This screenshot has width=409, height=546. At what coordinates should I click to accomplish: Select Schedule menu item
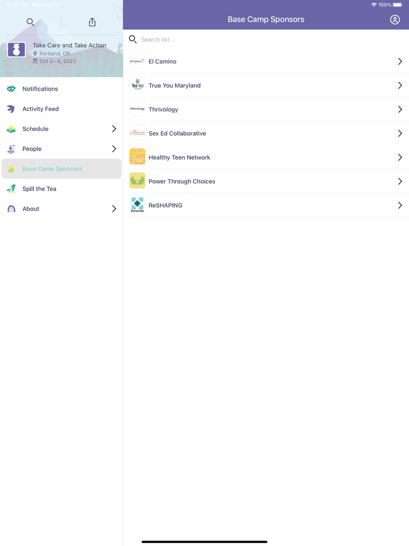(x=61, y=129)
